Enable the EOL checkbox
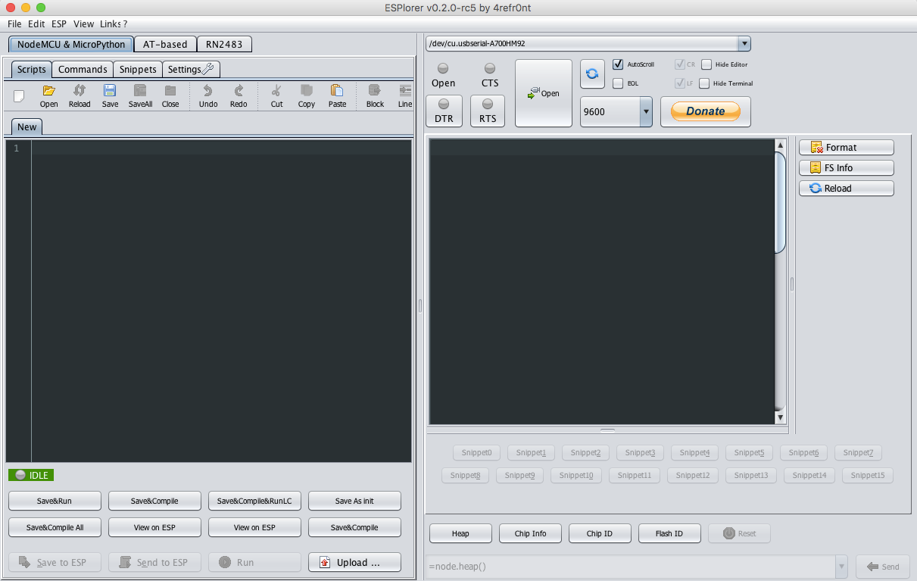Viewport: 917px width, 581px height. click(618, 83)
